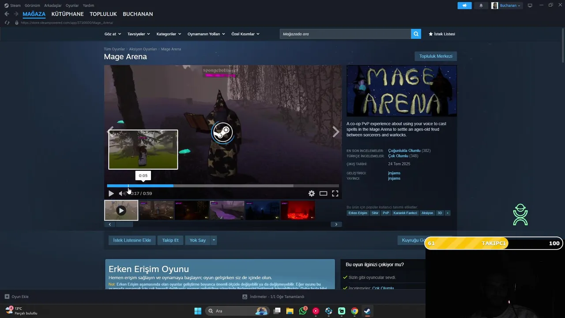The image size is (565, 318).
Task: Open the Steam menu
Action: 13,5
